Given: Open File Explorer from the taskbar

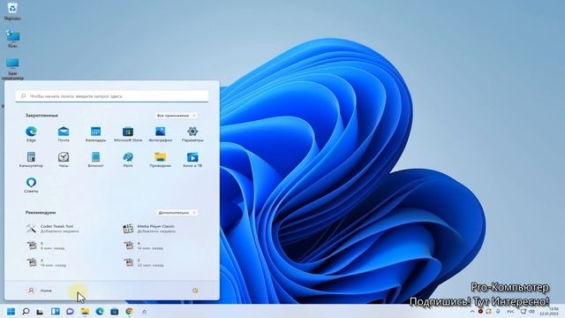Looking at the screenshot, I should tap(85, 312).
